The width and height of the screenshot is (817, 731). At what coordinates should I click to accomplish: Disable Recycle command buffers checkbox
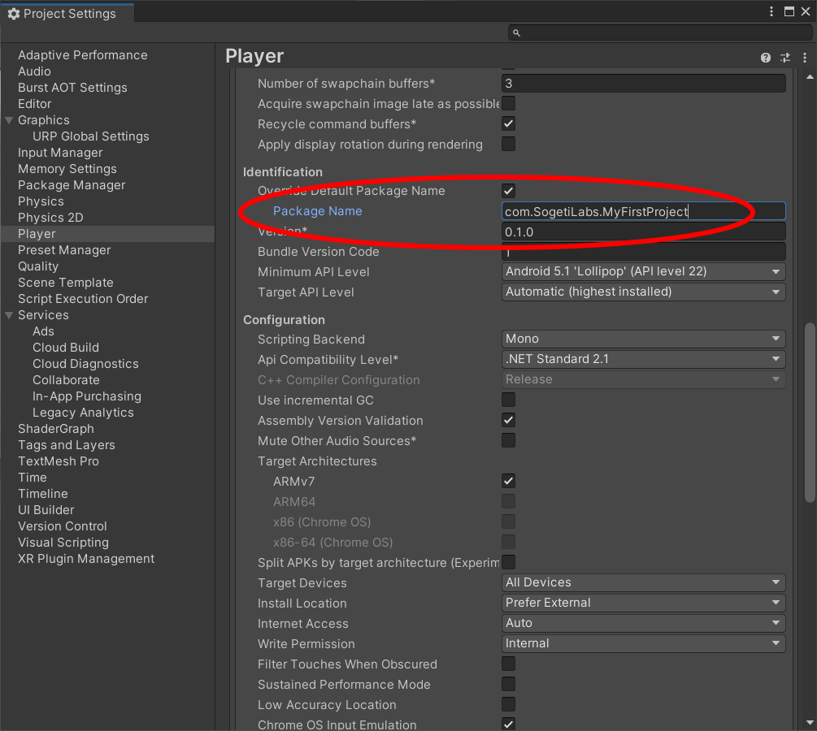509,124
